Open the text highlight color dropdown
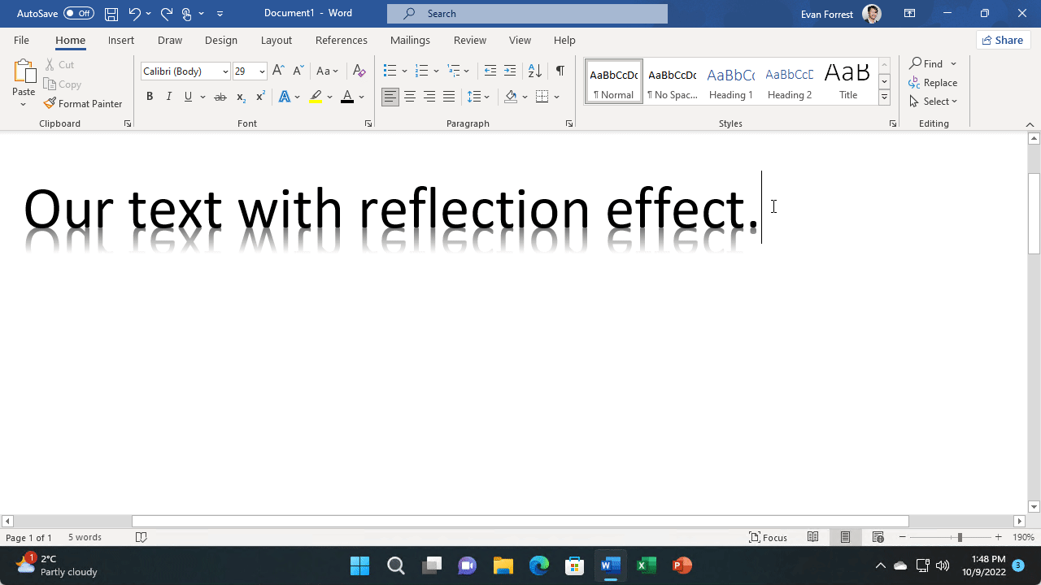Image resolution: width=1041 pixels, height=585 pixels. (x=330, y=97)
